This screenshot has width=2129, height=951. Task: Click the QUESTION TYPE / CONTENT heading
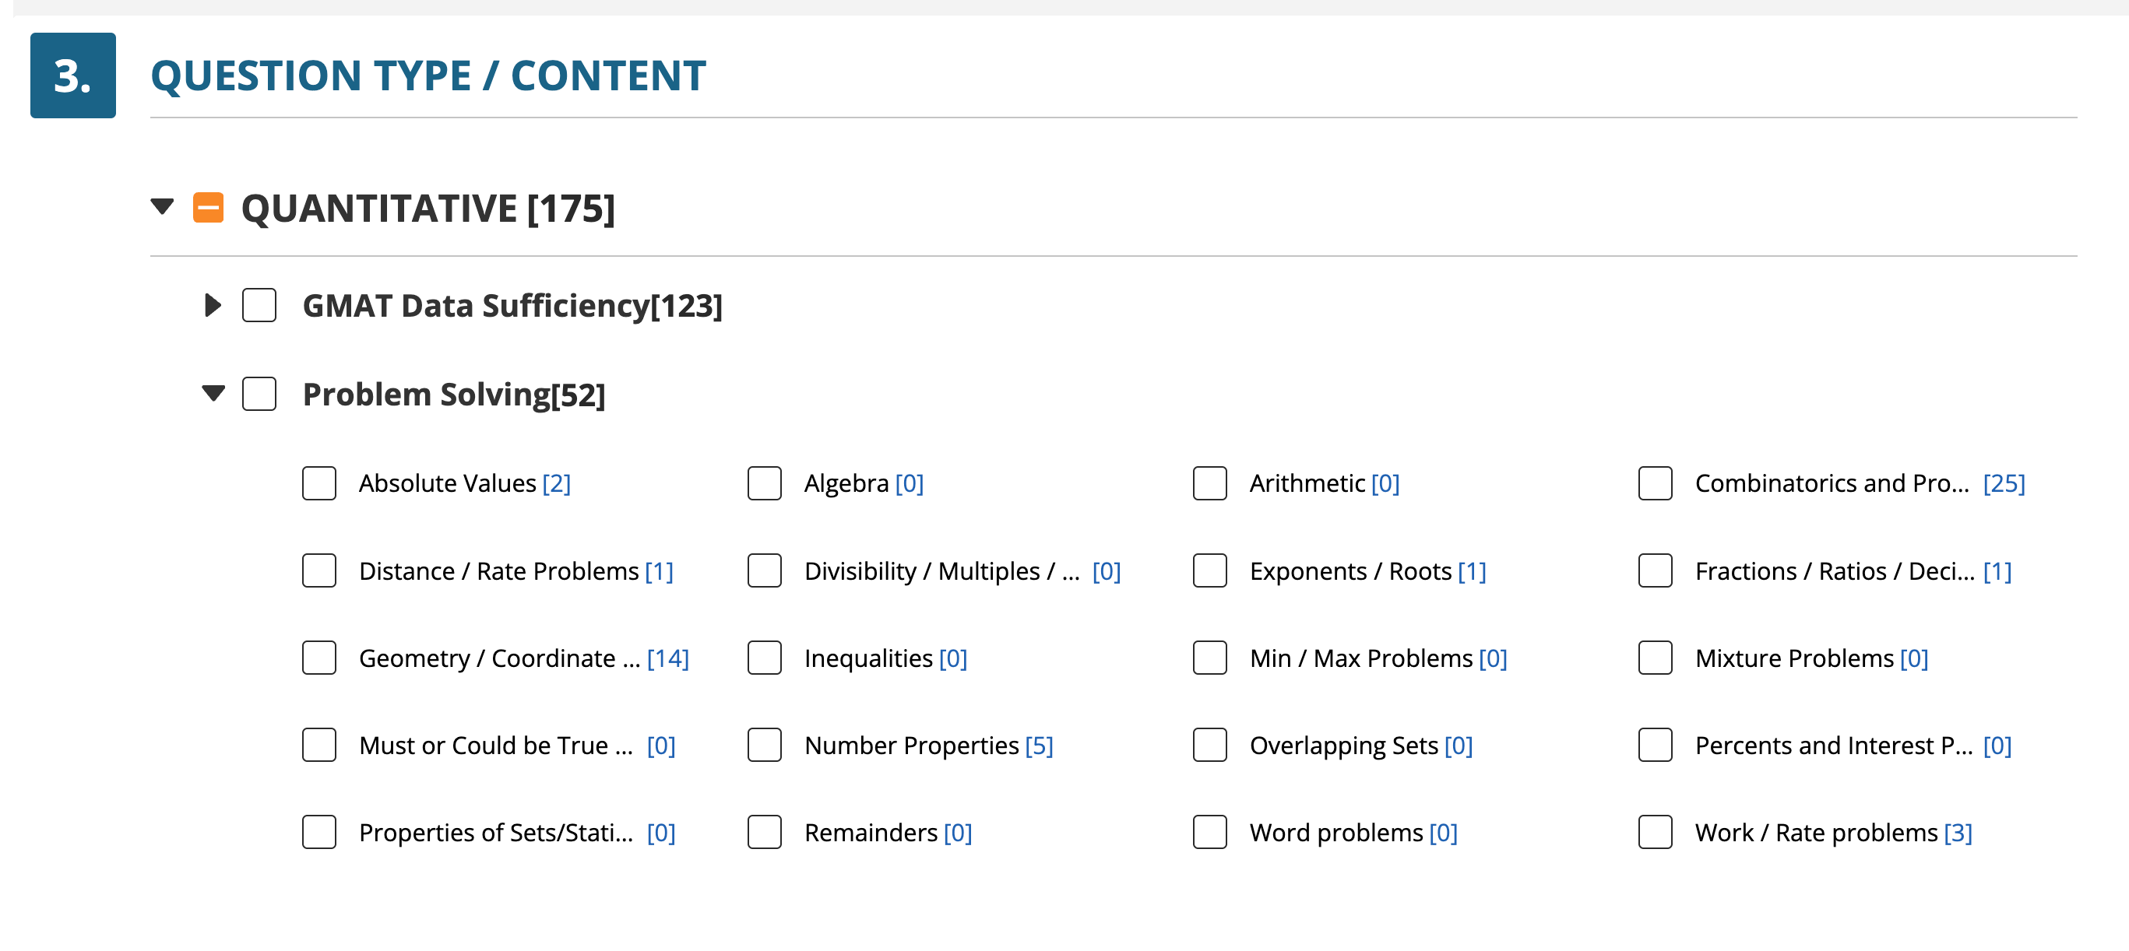[429, 76]
